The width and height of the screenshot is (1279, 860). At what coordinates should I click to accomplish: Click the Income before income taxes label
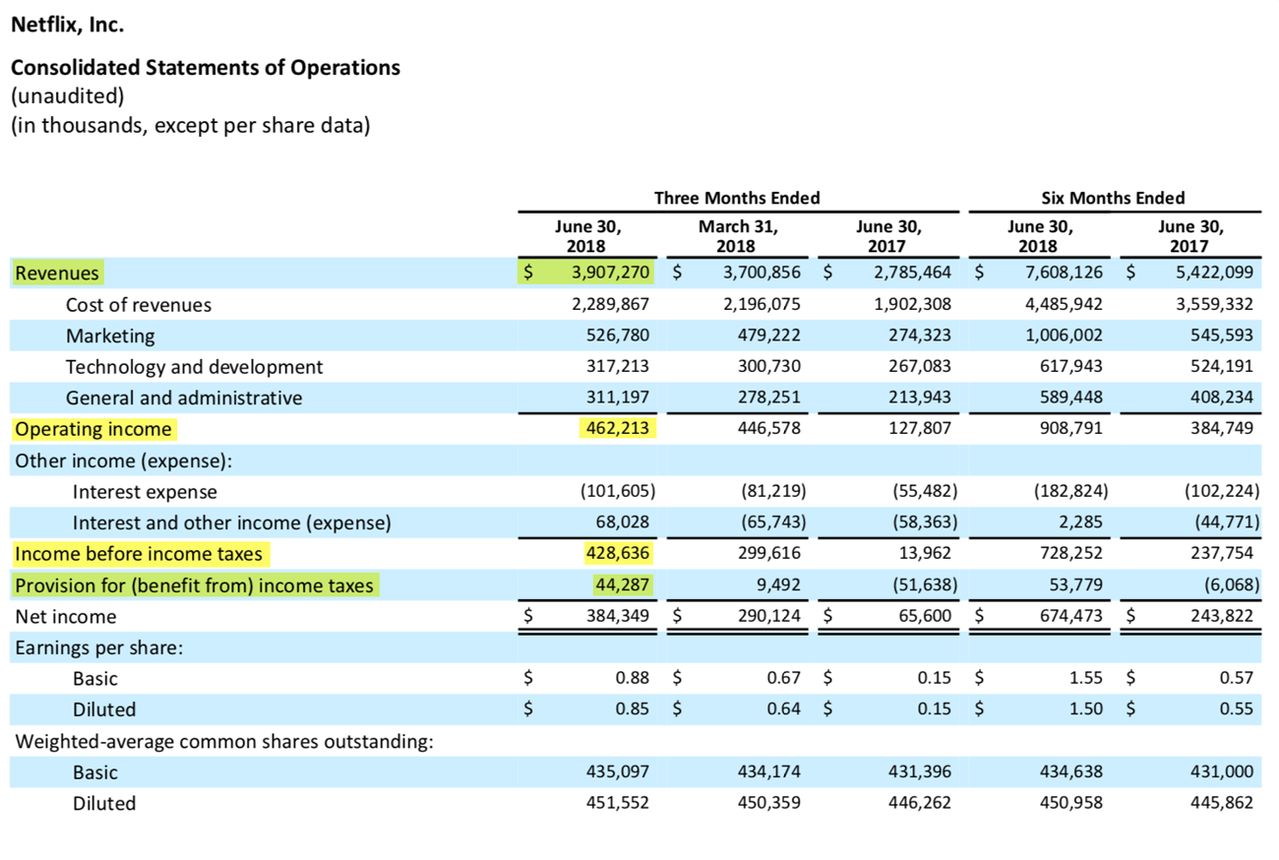coord(139,554)
